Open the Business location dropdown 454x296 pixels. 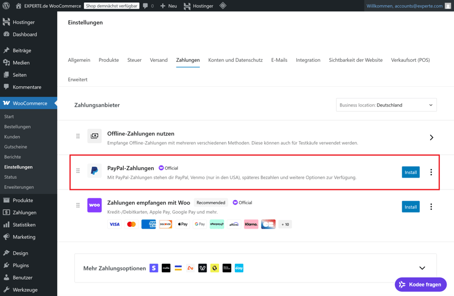(386, 105)
